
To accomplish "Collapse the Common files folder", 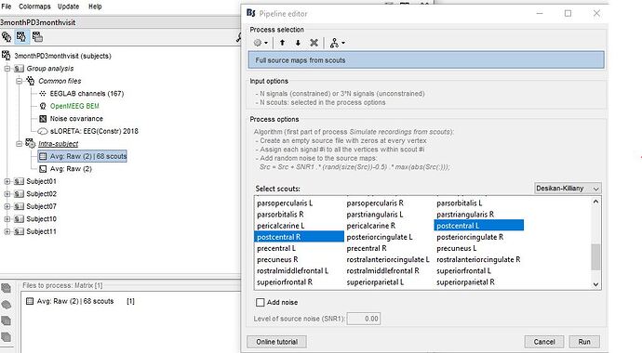I will 19,82.
